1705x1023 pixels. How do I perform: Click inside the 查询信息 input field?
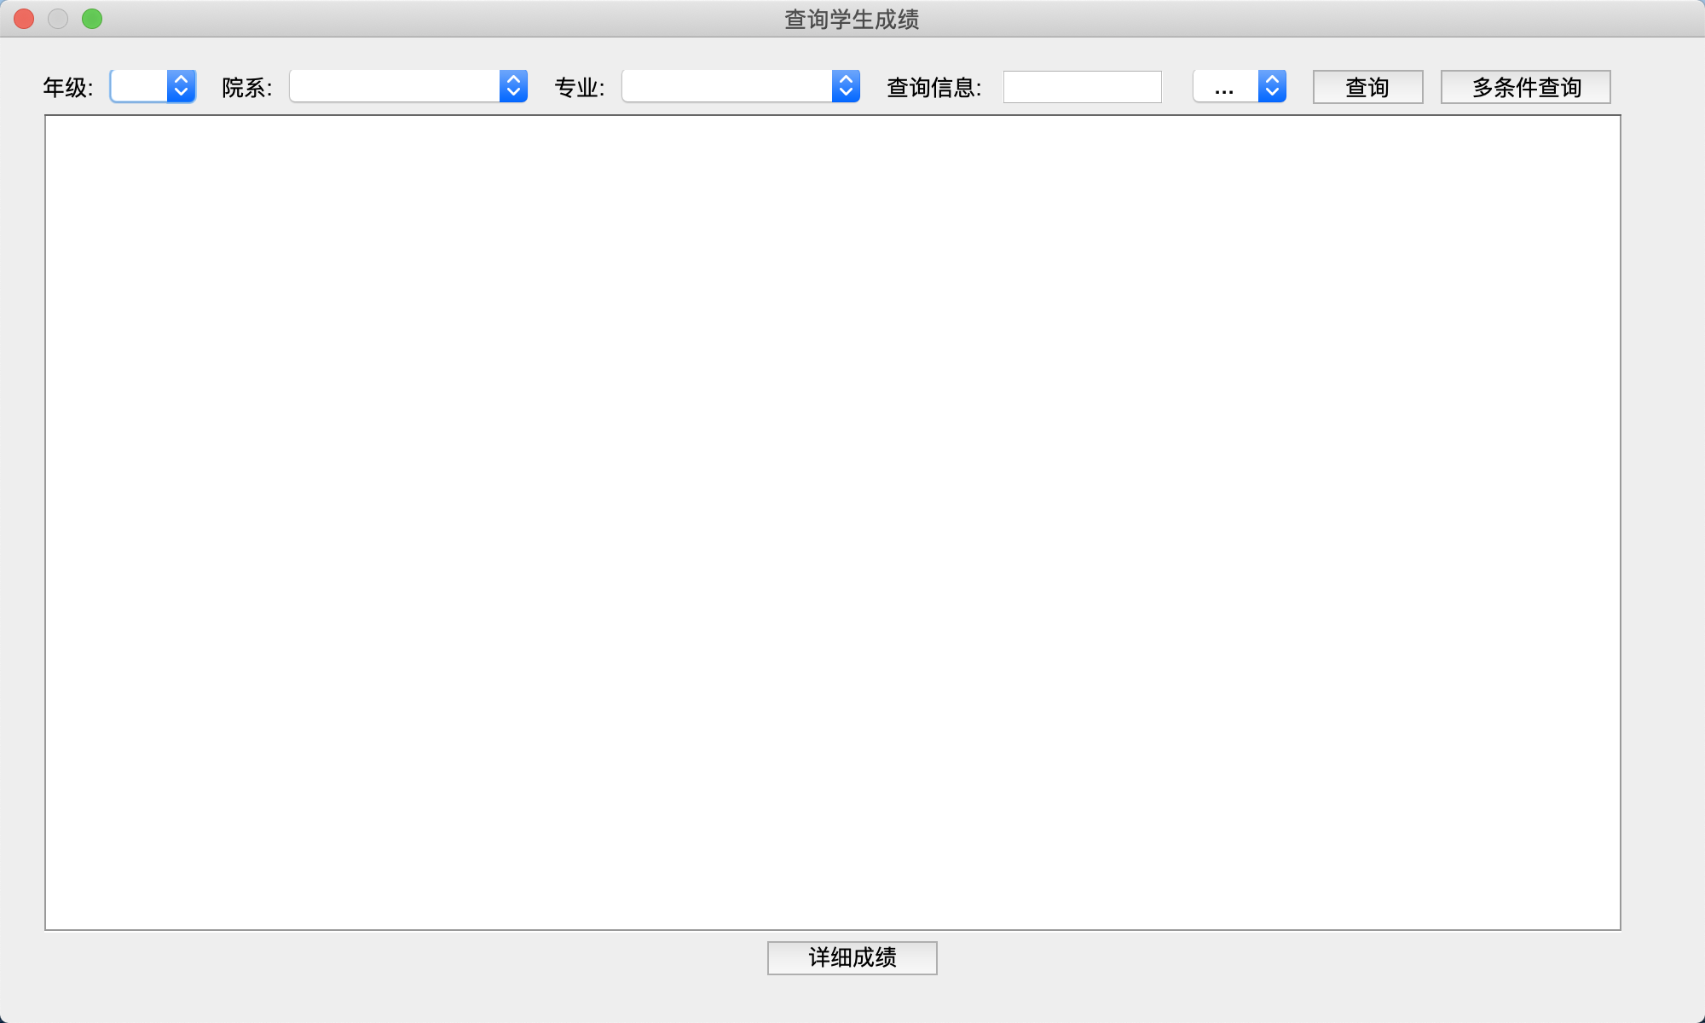pyautogui.click(x=1081, y=86)
